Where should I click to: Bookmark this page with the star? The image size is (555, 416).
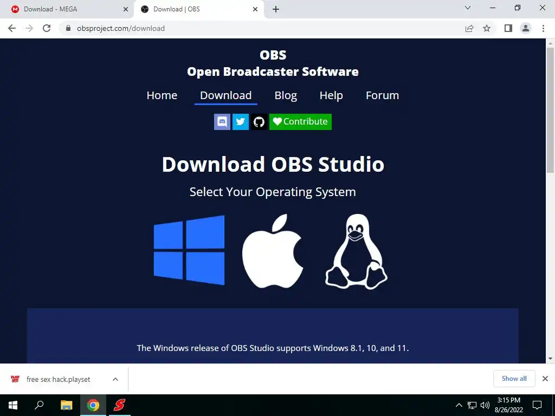[x=487, y=28]
